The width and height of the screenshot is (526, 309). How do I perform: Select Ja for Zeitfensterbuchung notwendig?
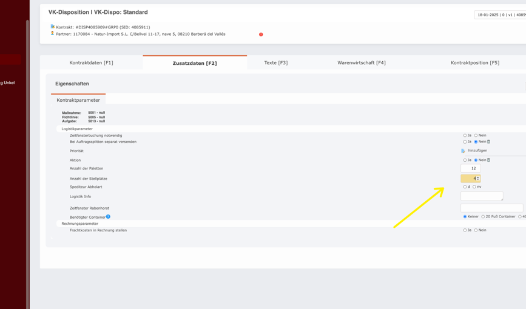coord(465,136)
